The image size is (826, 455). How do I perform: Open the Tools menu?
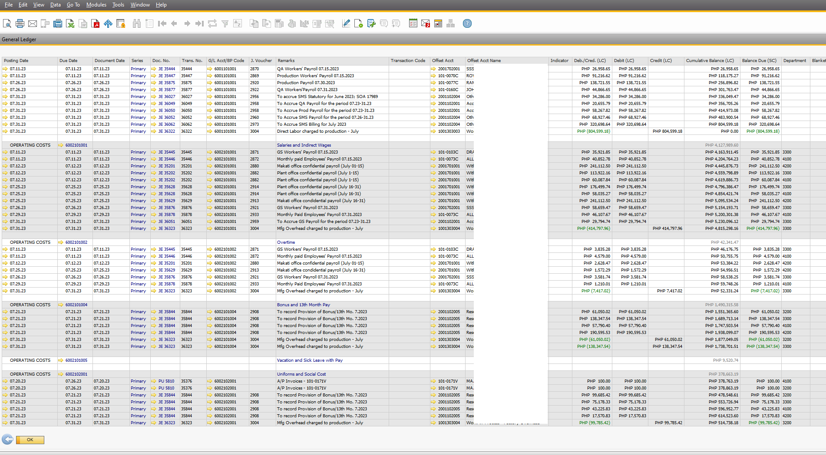point(118,5)
